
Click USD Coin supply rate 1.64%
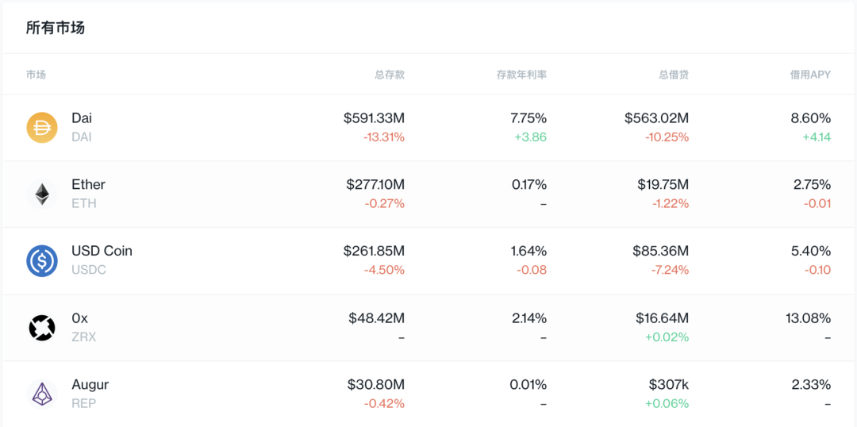point(528,251)
